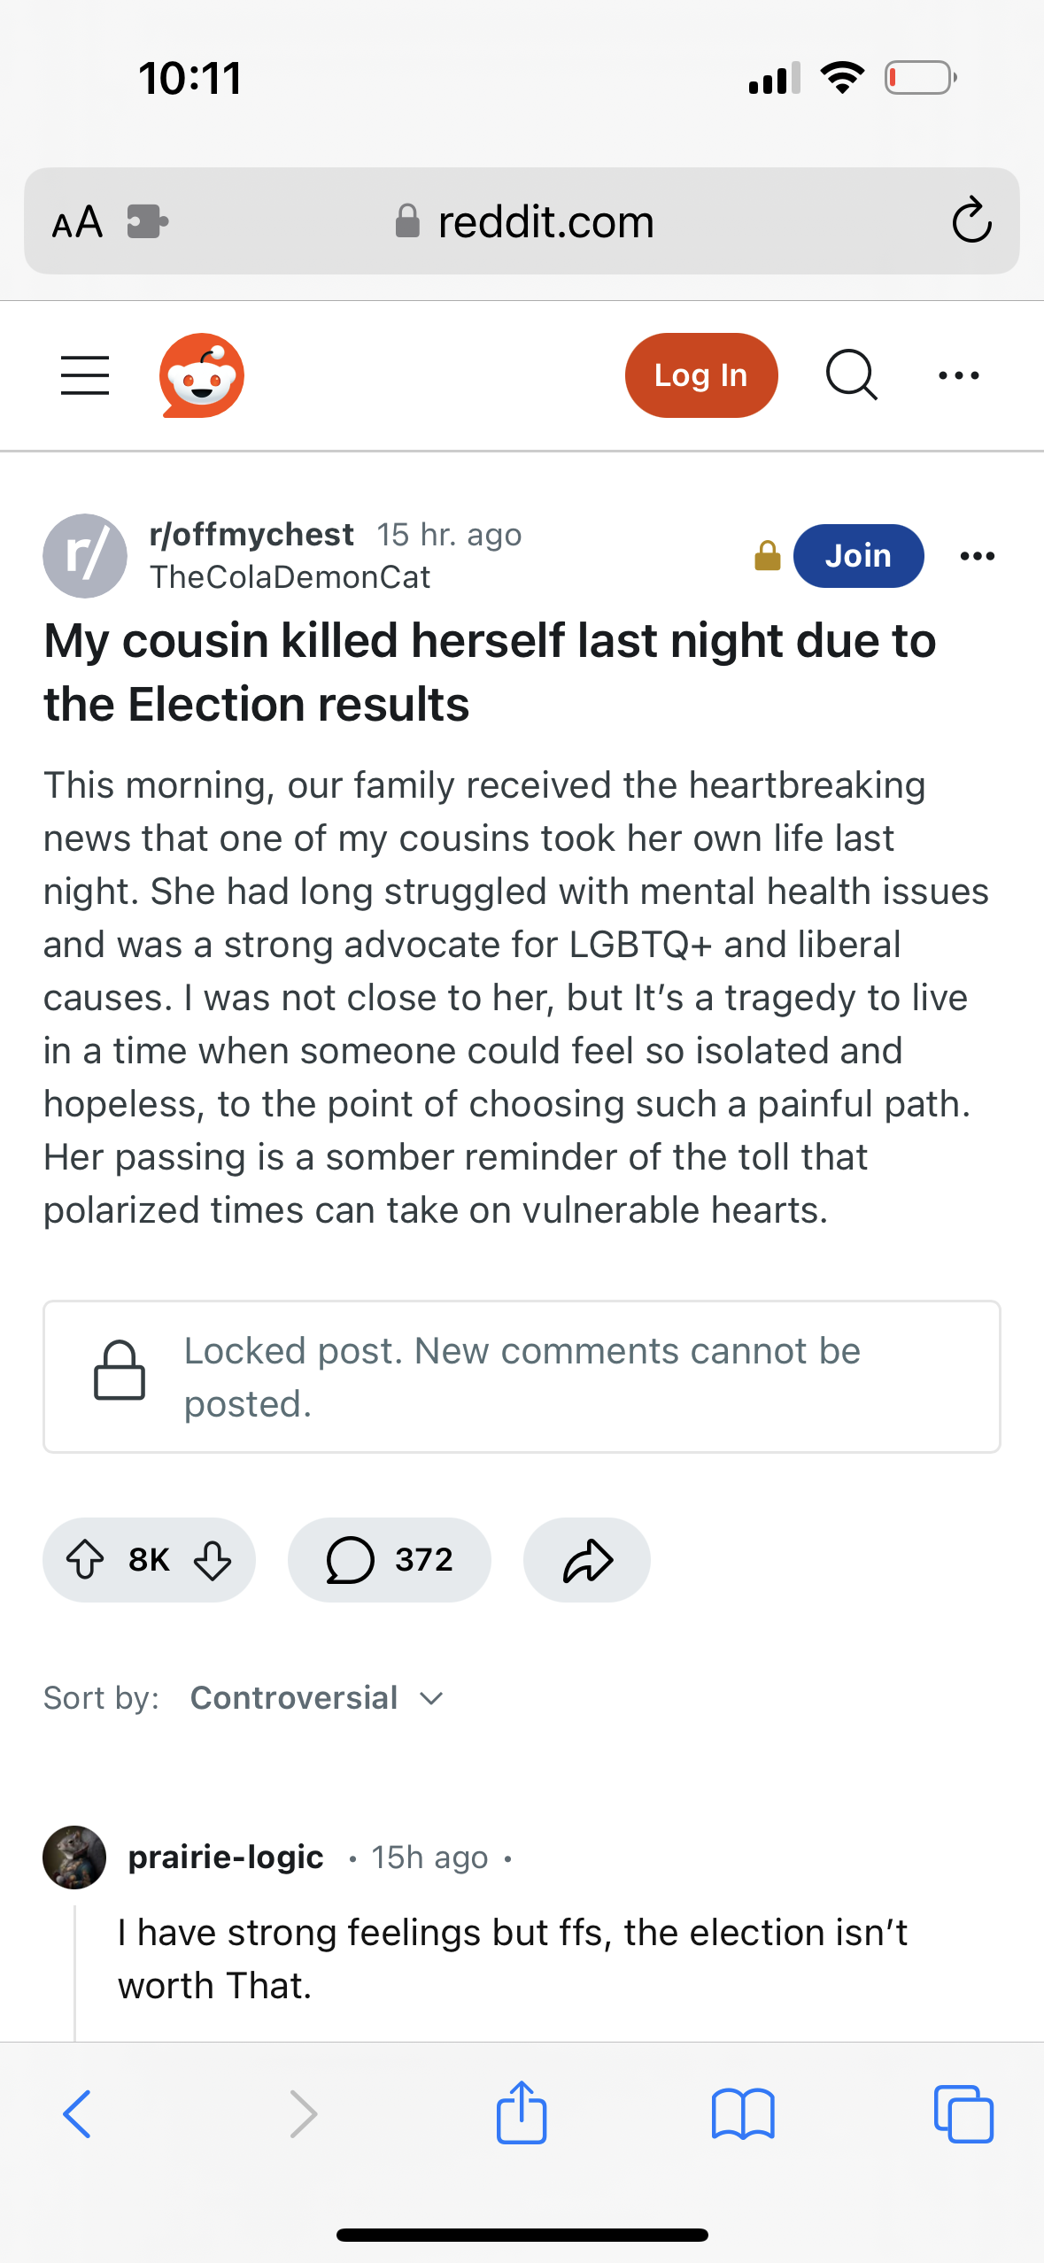1044x2263 pixels.
Task: Open r/offmychest subreddit link
Action: (251, 535)
